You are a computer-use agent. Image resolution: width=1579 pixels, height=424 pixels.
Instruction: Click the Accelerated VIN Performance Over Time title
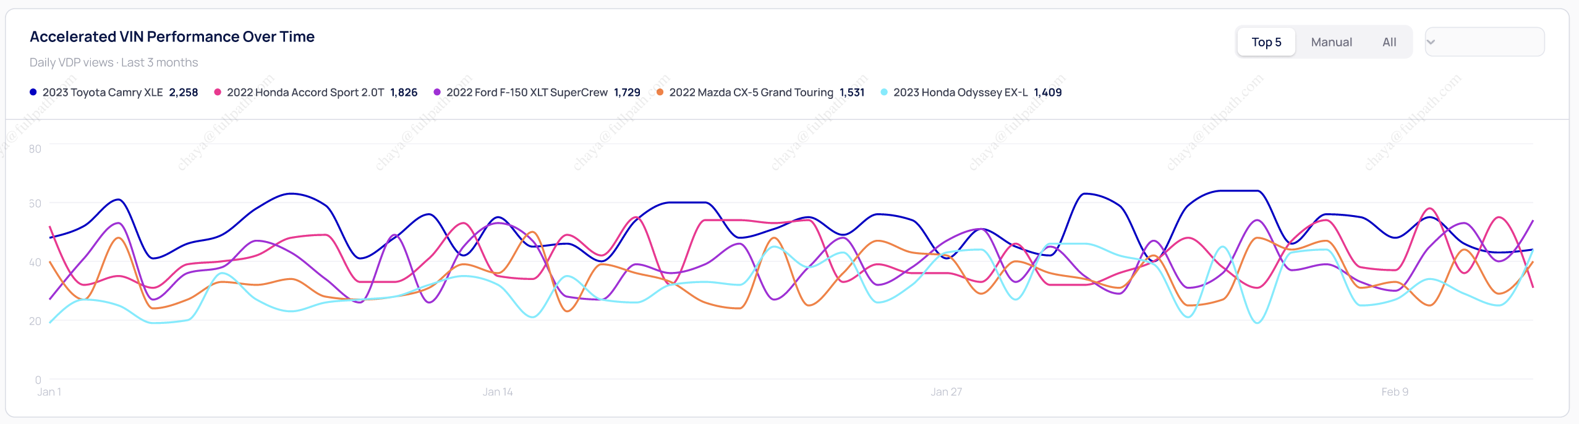tap(172, 37)
